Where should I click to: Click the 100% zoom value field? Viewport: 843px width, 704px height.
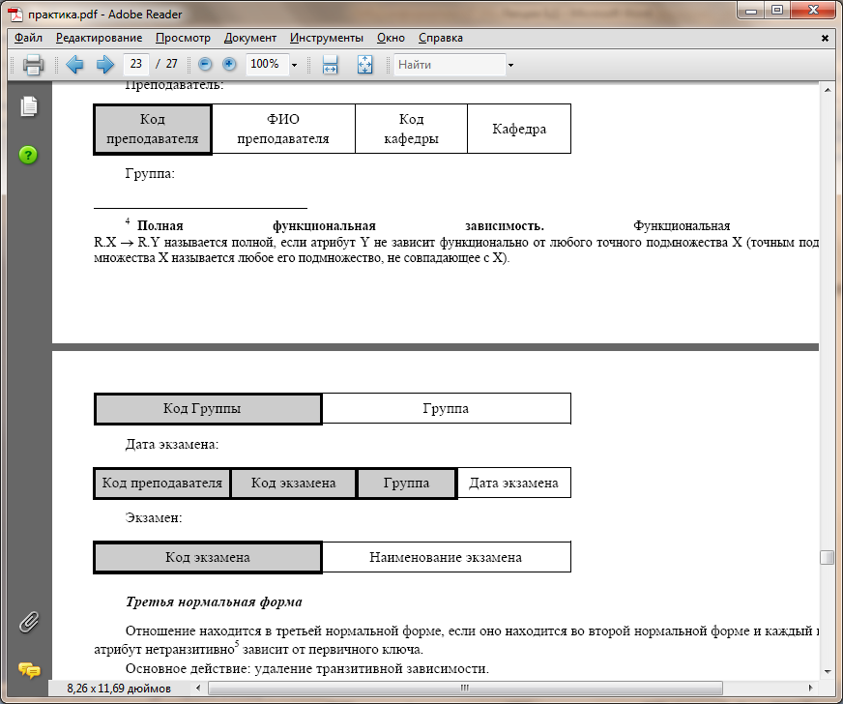pyautogui.click(x=267, y=64)
